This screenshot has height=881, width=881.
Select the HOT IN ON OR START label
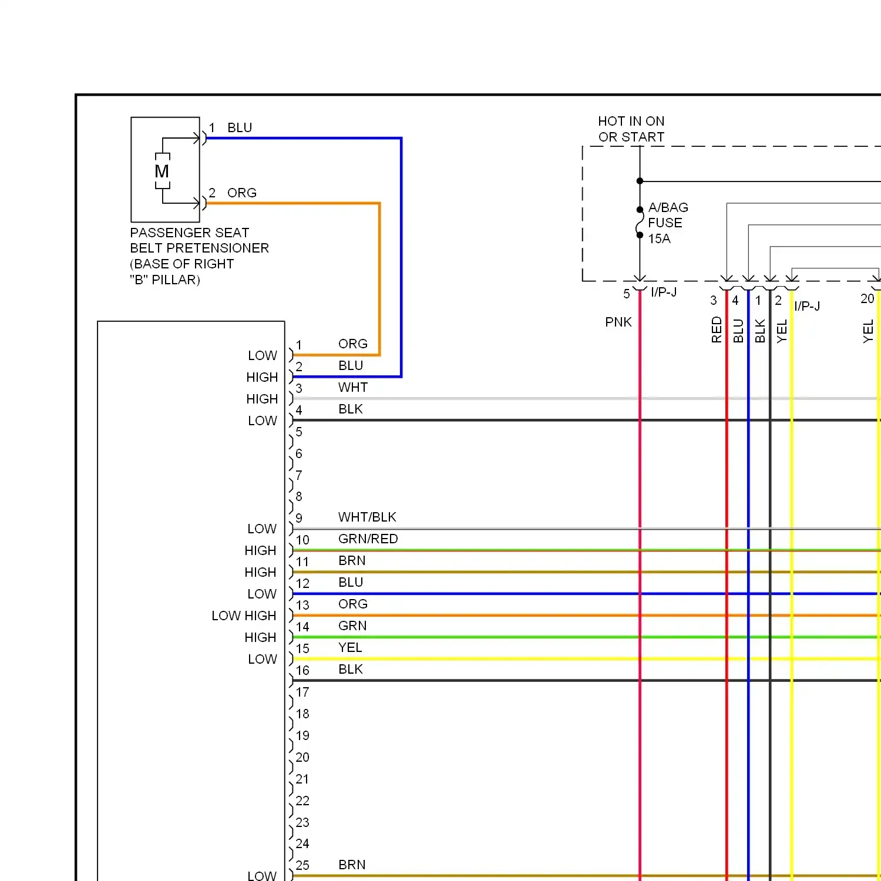[631, 129]
